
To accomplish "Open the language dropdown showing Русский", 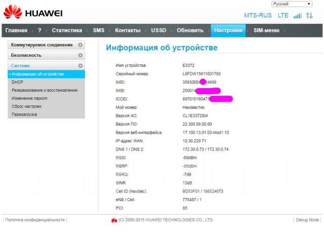I will (293, 4).
